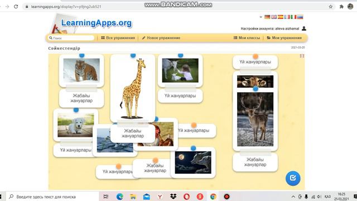The width and height of the screenshot is (357, 201).
Task: Click the blue checkmark verify button
Action: click(293, 178)
